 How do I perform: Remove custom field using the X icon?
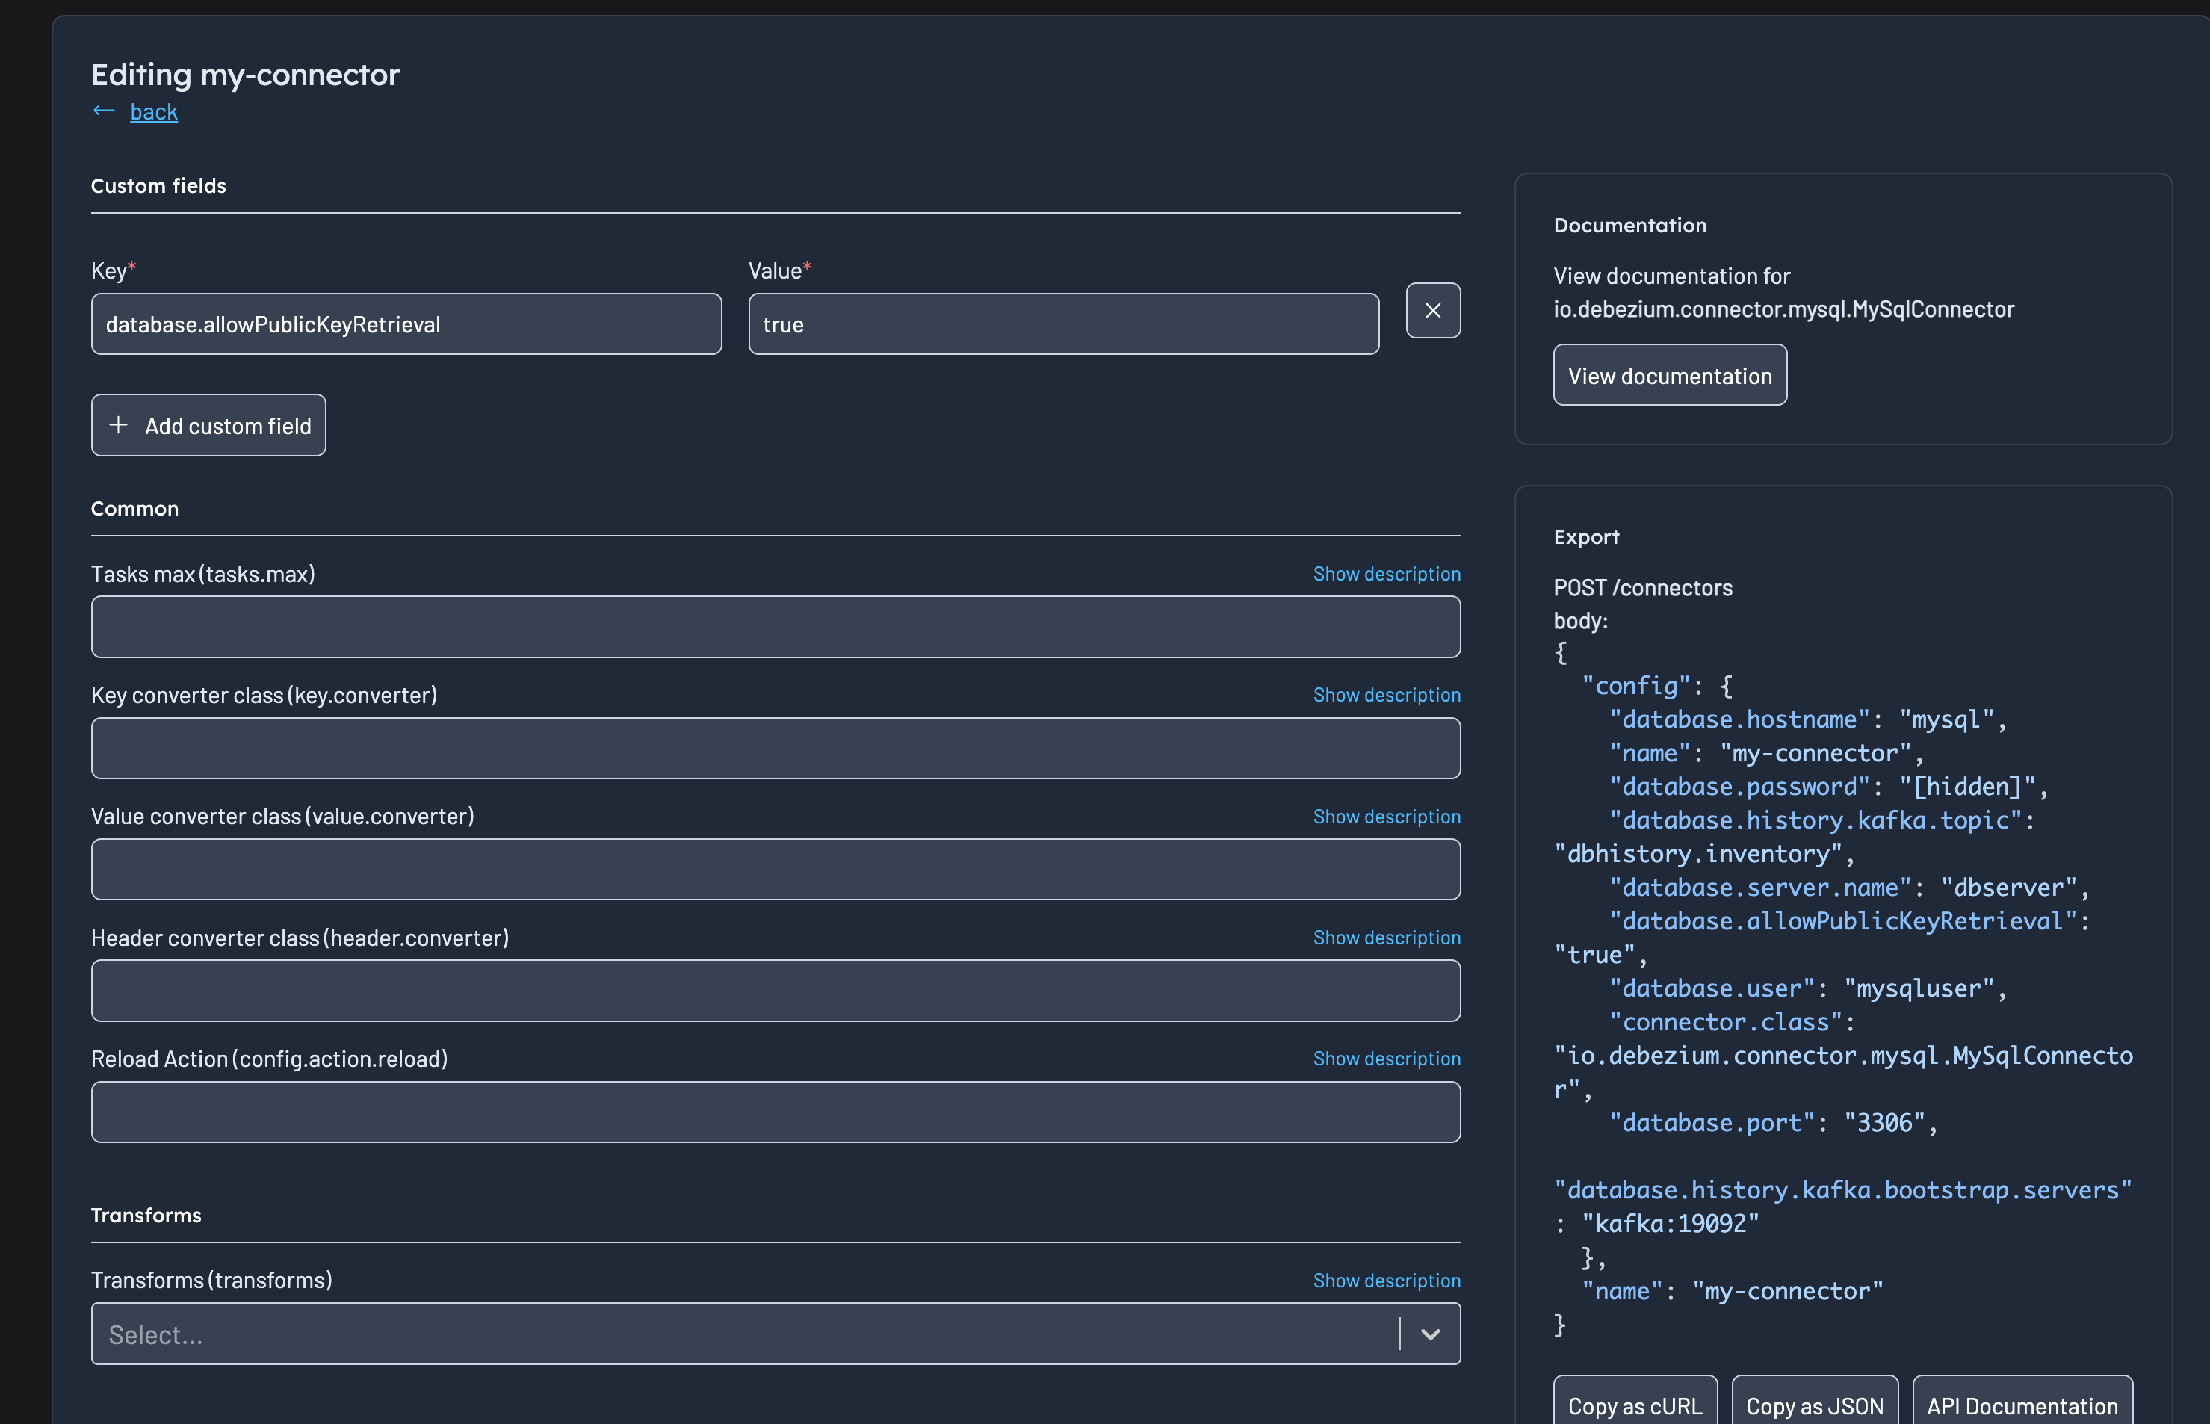pyautogui.click(x=1432, y=311)
